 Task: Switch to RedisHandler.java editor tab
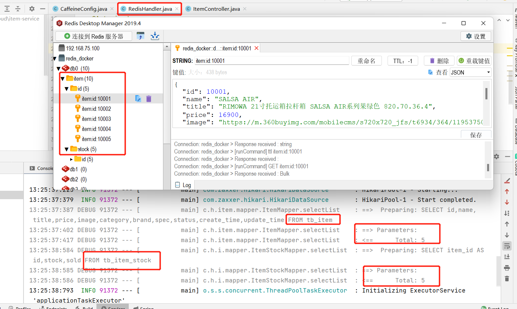[x=150, y=9]
